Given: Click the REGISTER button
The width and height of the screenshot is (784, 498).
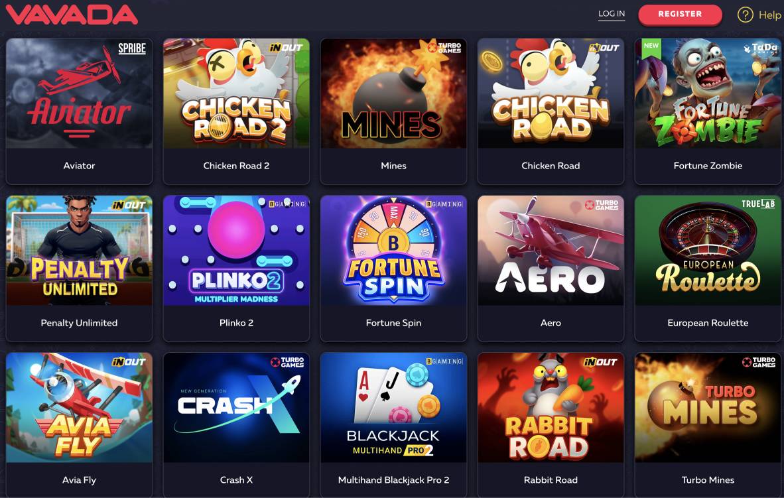Looking at the screenshot, I should point(680,14).
